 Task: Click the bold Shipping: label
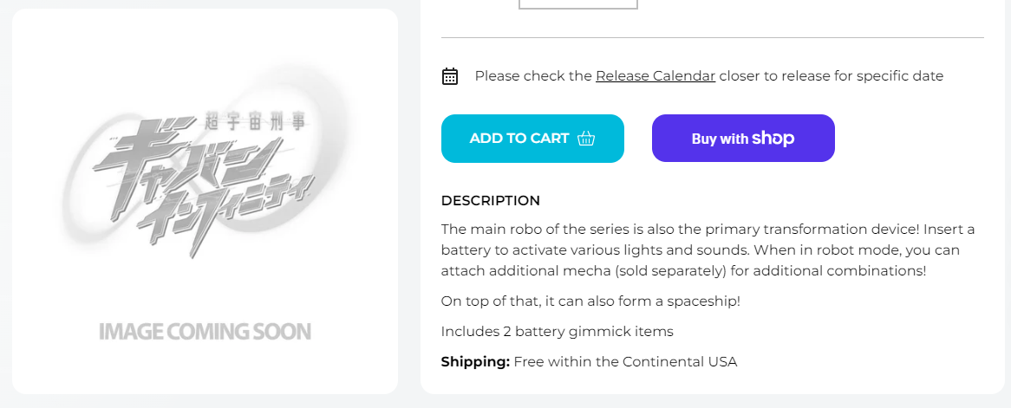click(x=475, y=362)
